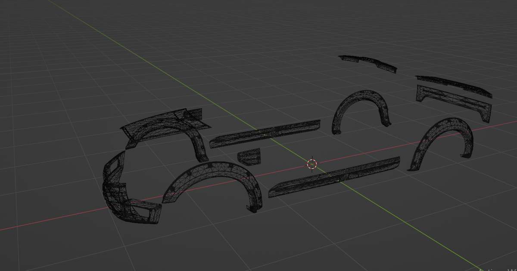The height and width of the screenshot is (271, 517).
Task: Click the left half of the far side skirt
Action: click(236, 138)
